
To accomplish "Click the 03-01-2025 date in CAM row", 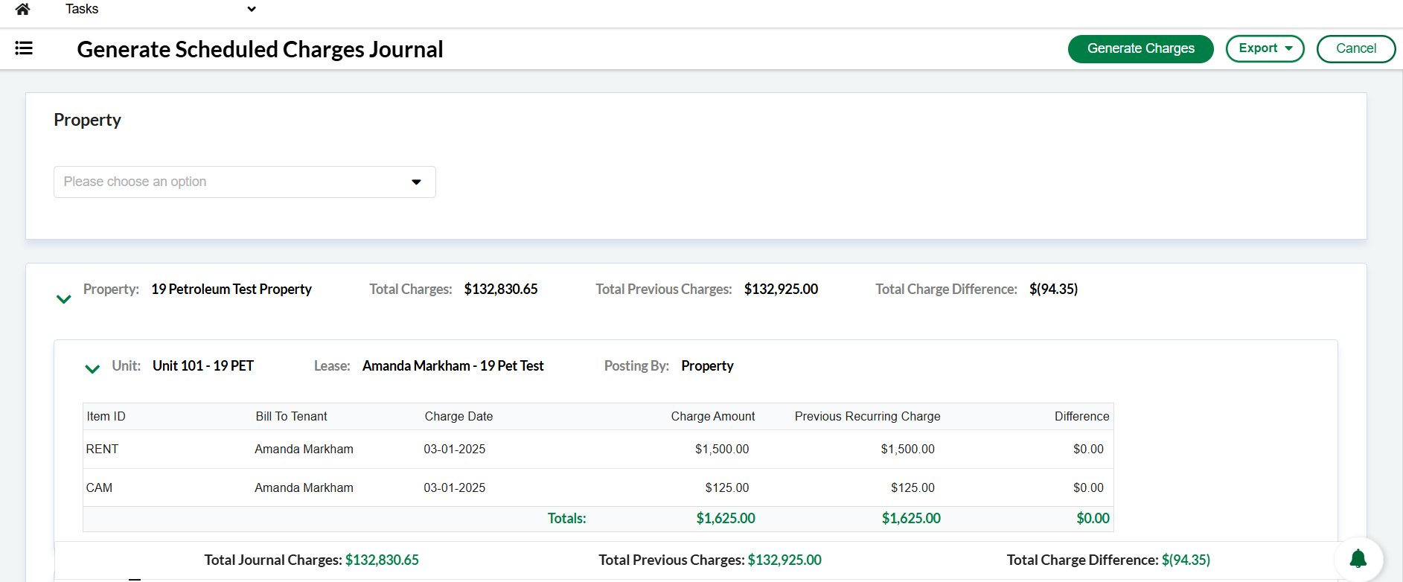I will [454, 487].
